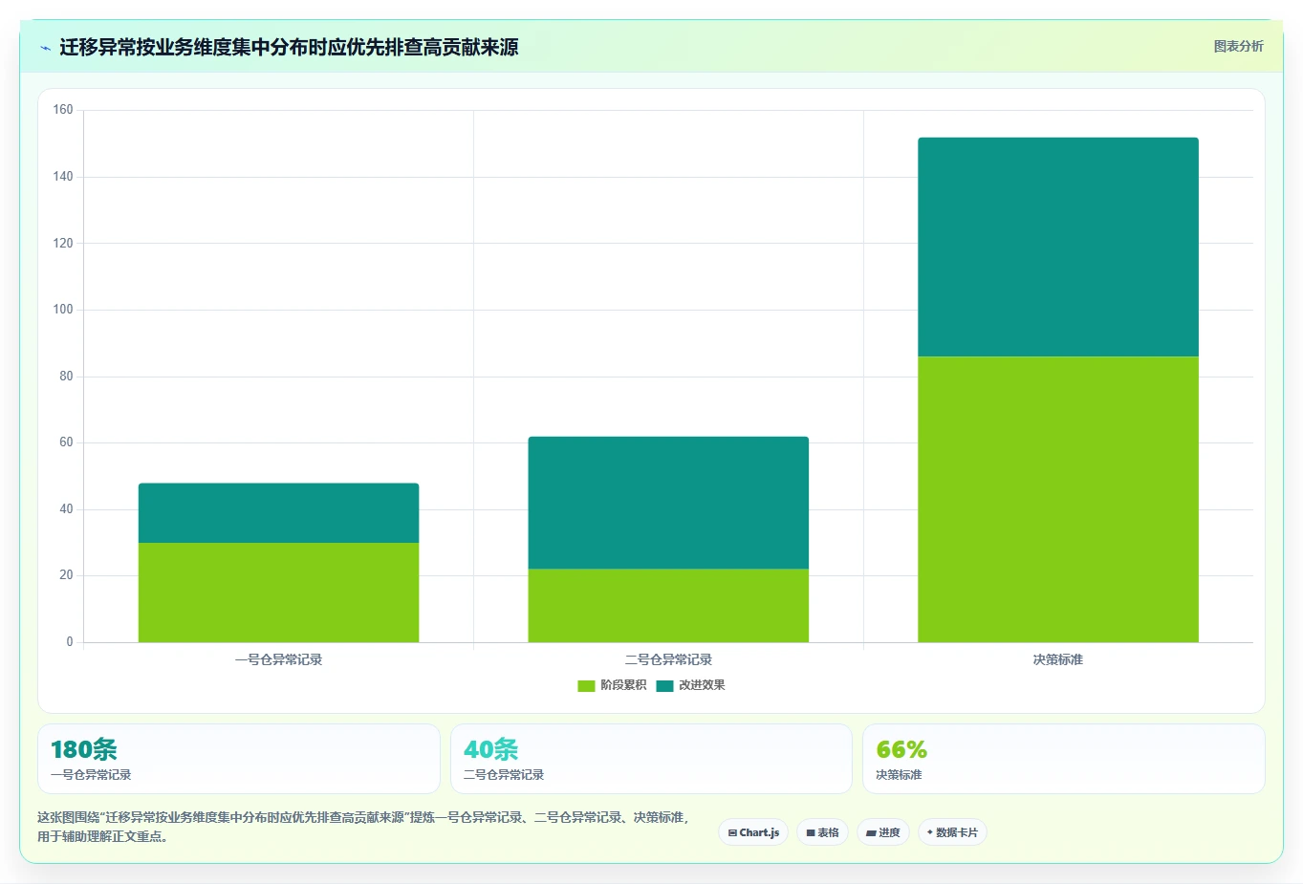The height and width of the screenshot is (884, 1303).
Task: Click the 改进效果 legend label text
Action: pos(702,685)
